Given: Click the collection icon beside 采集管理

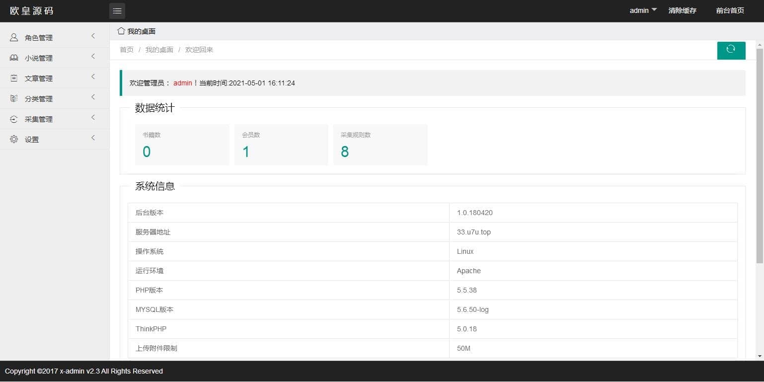Looking at the screenshot, I should 14,119.
